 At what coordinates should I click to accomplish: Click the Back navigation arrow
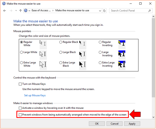tap(5, 11)
